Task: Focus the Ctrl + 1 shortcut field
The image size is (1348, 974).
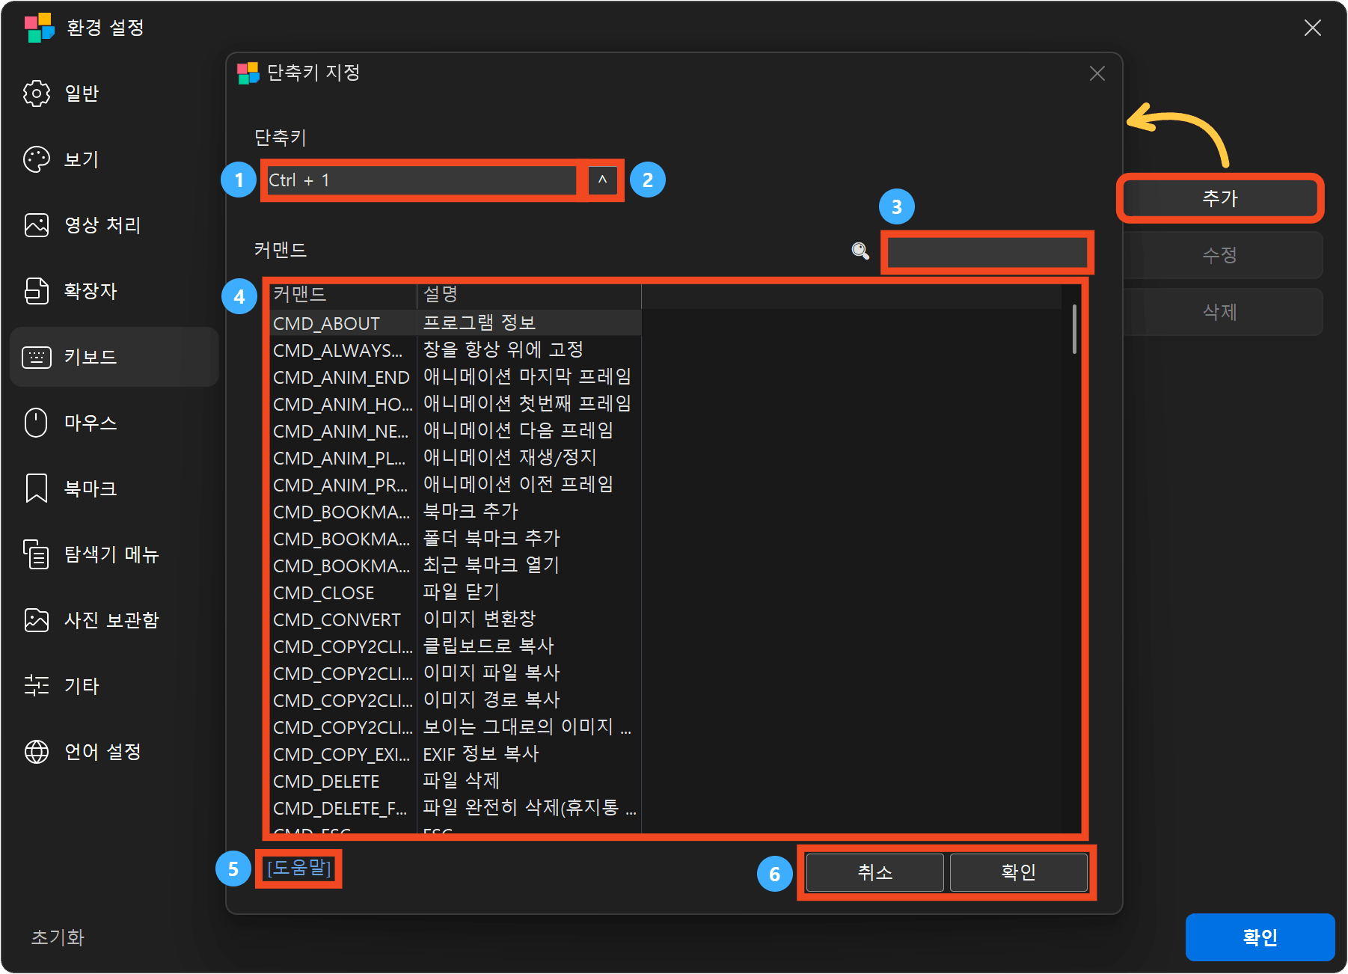Action: click(x=423, y=180)
